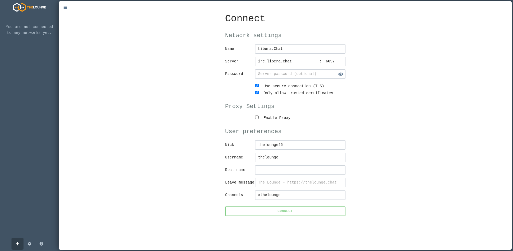Click the Server hostname field

[x=286, y=61]
